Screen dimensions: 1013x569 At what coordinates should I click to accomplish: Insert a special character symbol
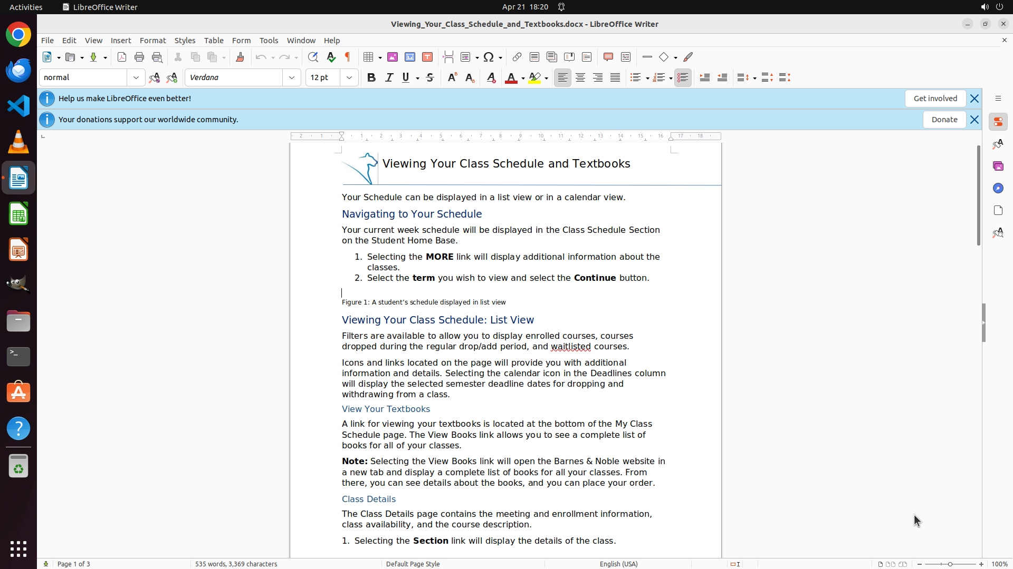[x=489, y=57]
